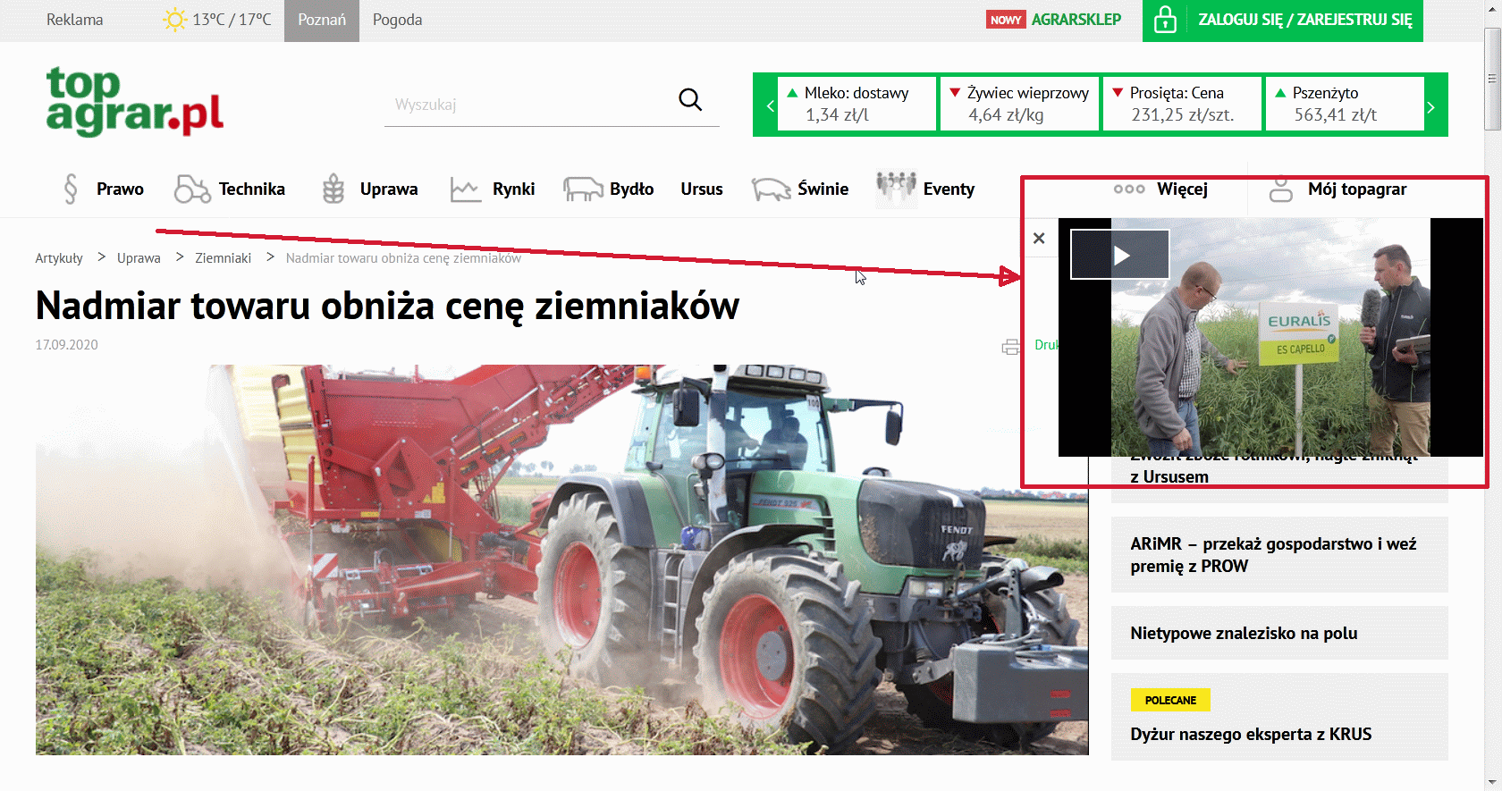Click the search magnifier icon
Screen dimensions: 1502x791
690,99
